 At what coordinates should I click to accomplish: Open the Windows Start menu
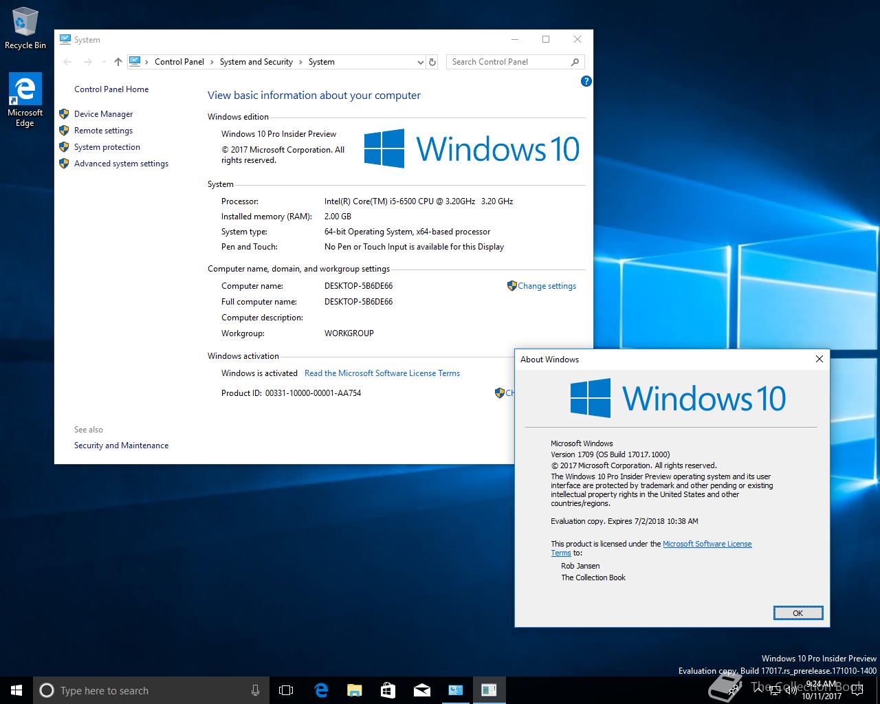(16, 690)
